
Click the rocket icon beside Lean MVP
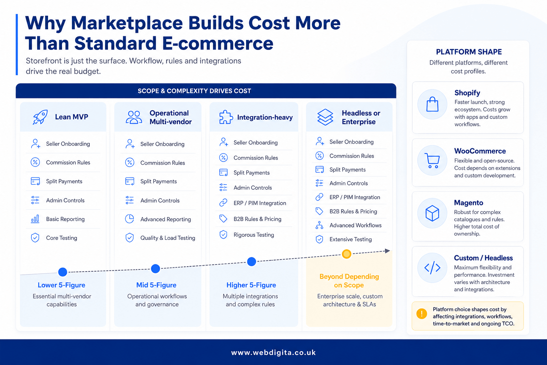pos(40,117)
